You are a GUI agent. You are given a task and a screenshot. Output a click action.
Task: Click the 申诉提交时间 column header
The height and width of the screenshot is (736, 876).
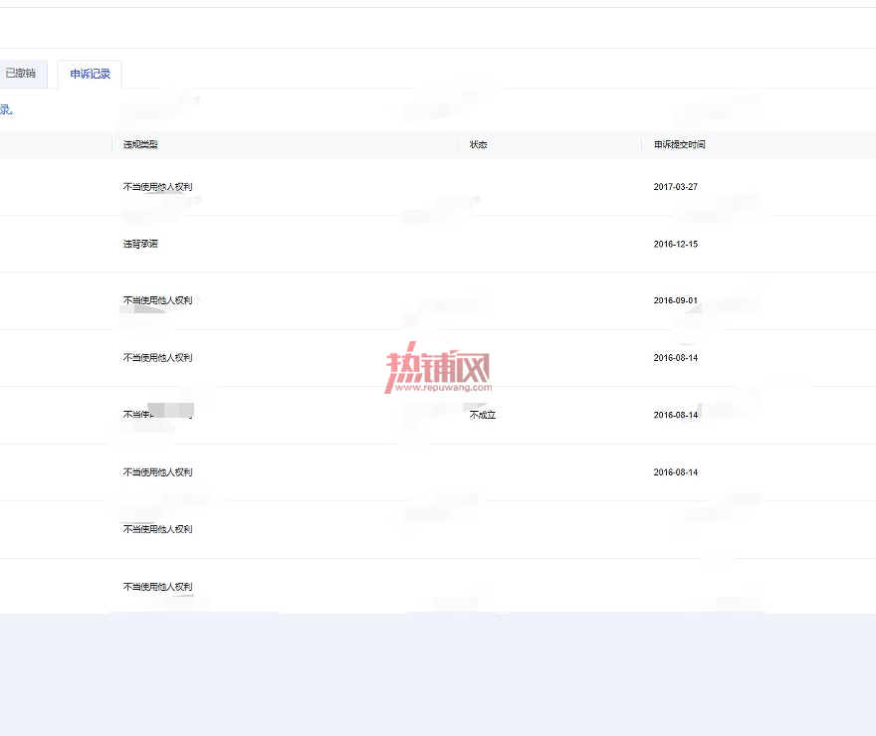[679, 144]
